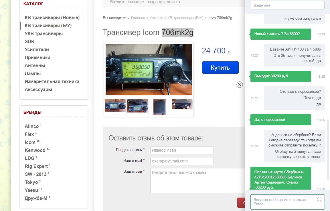Click the Sberbank payment card message
Viewport: 330px width, 211px height.
click(x=280, y=178)
